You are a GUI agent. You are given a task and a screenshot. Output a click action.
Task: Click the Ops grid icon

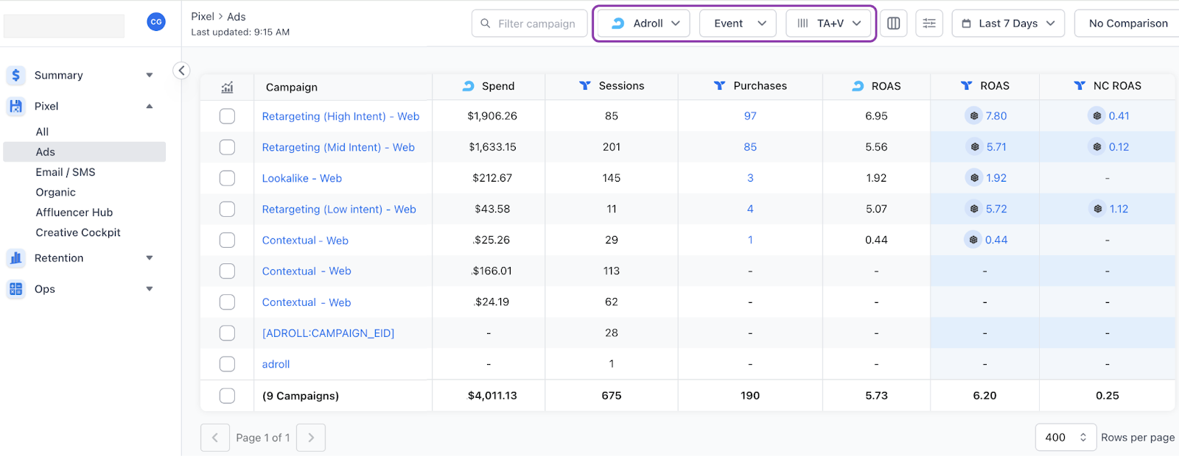[x=16, y=289]
